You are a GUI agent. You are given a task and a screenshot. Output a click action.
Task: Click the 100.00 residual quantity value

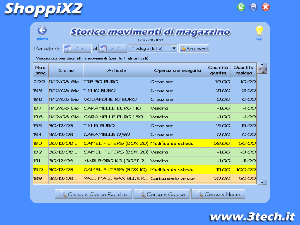[243, 170]
